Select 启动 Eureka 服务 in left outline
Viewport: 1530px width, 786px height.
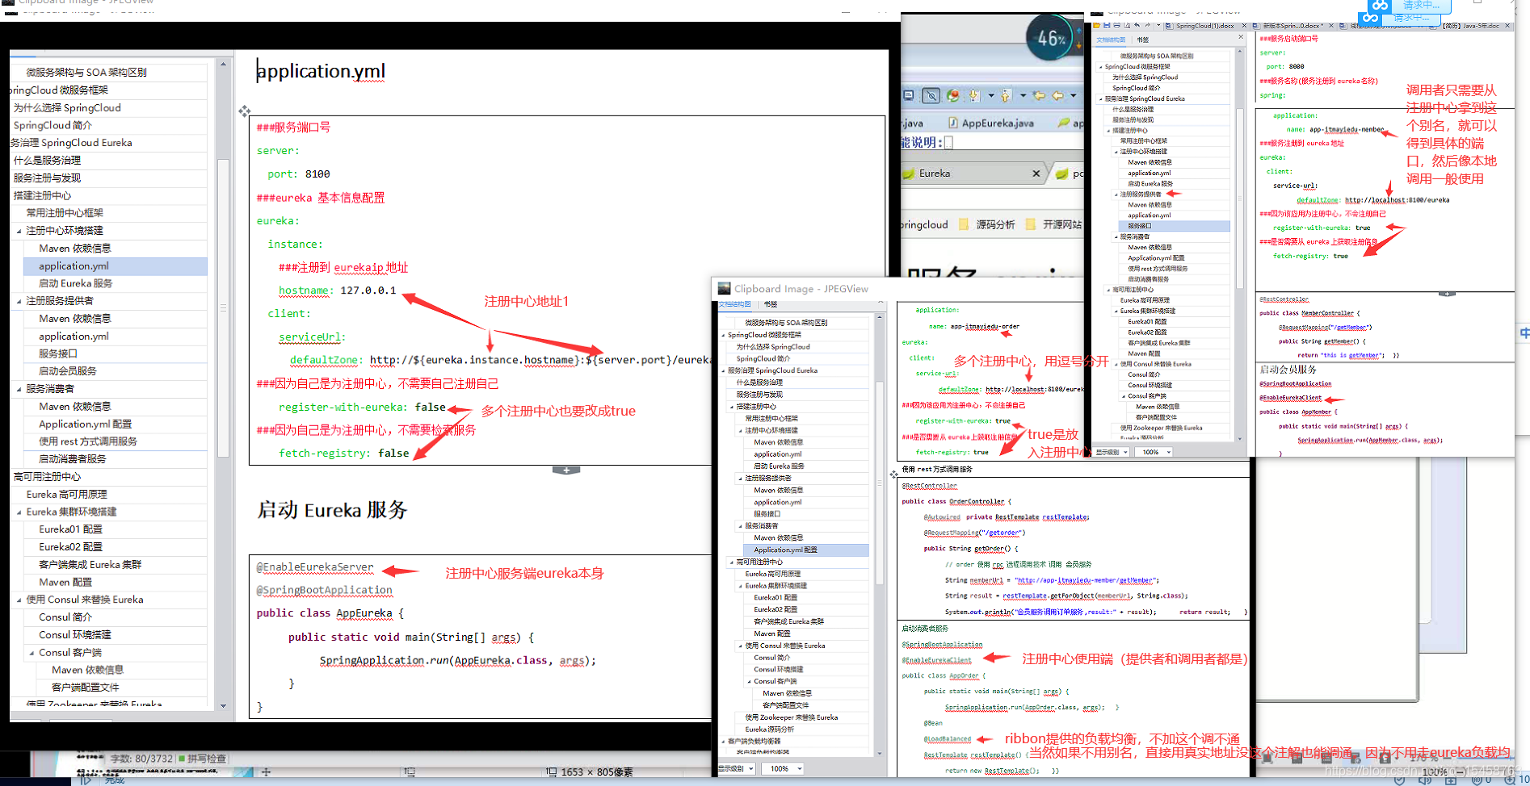(x=75, y=283)
